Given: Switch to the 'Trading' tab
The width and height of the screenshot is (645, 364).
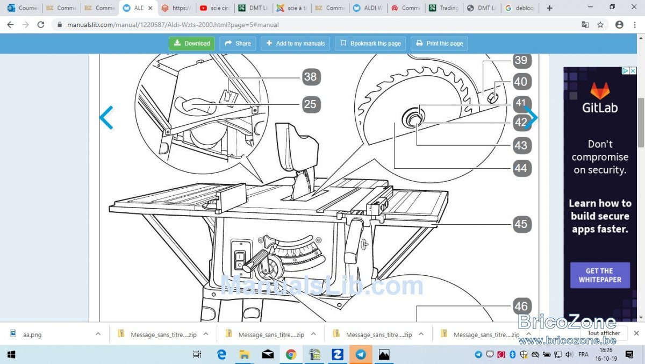Looking at the screenshot, I should (x=443, y=8).
